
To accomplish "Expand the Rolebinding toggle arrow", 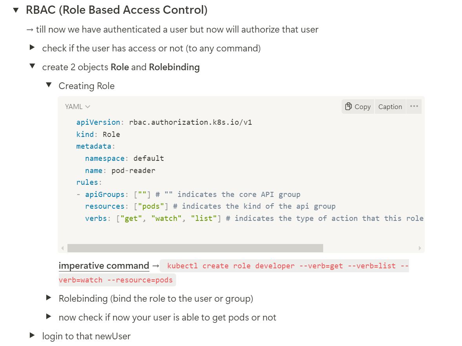I will click(x=49, y=298).
